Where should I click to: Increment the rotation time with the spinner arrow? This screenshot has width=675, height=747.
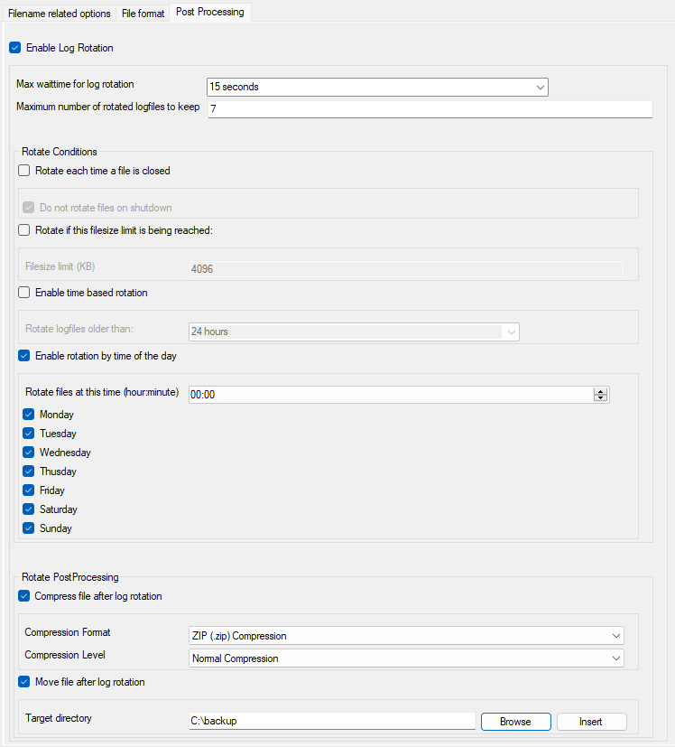click(601, 391)
